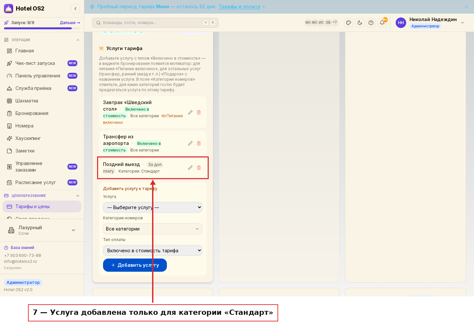Open Шахматка in sidebar
This screenshot has height=329, width=474.
pyautogui.click(x=42, y=101)
